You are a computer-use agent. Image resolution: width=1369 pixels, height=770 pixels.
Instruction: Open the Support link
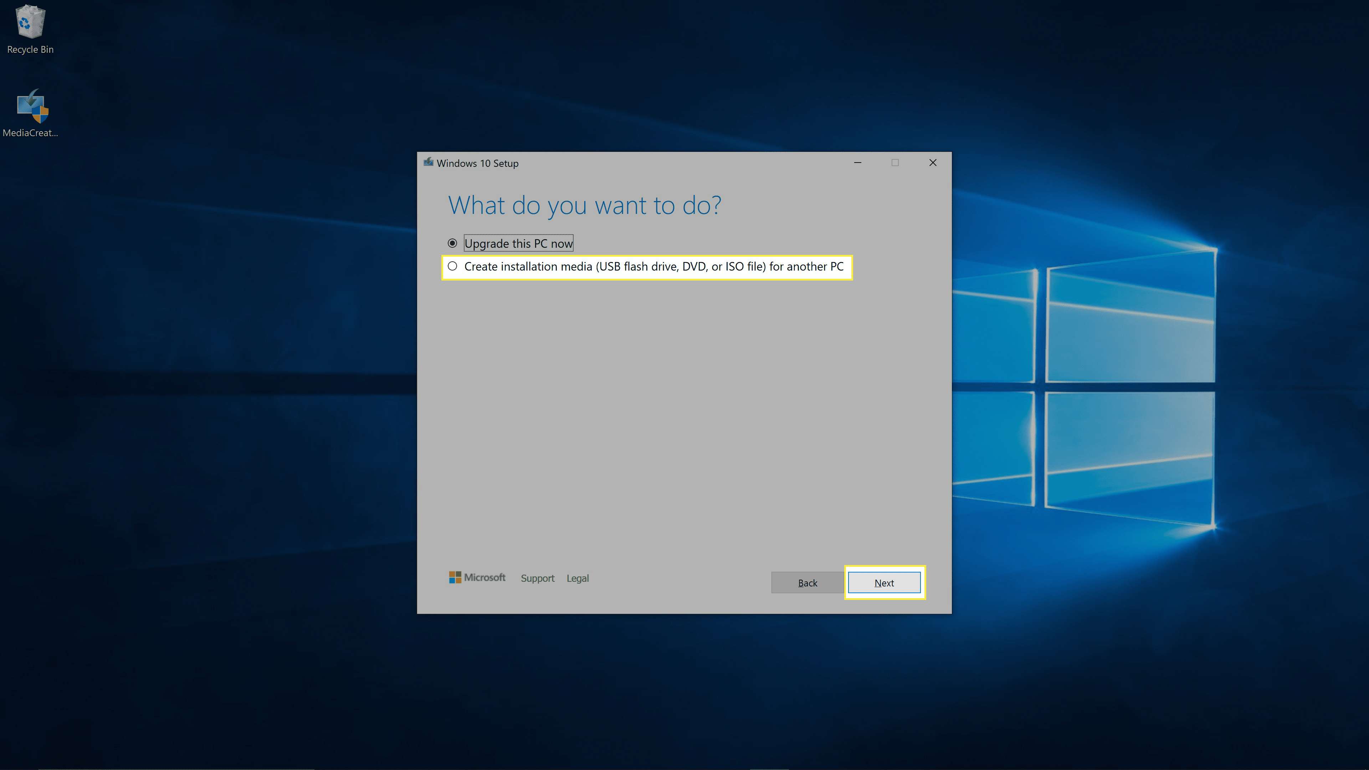click(x=537, y=578)
